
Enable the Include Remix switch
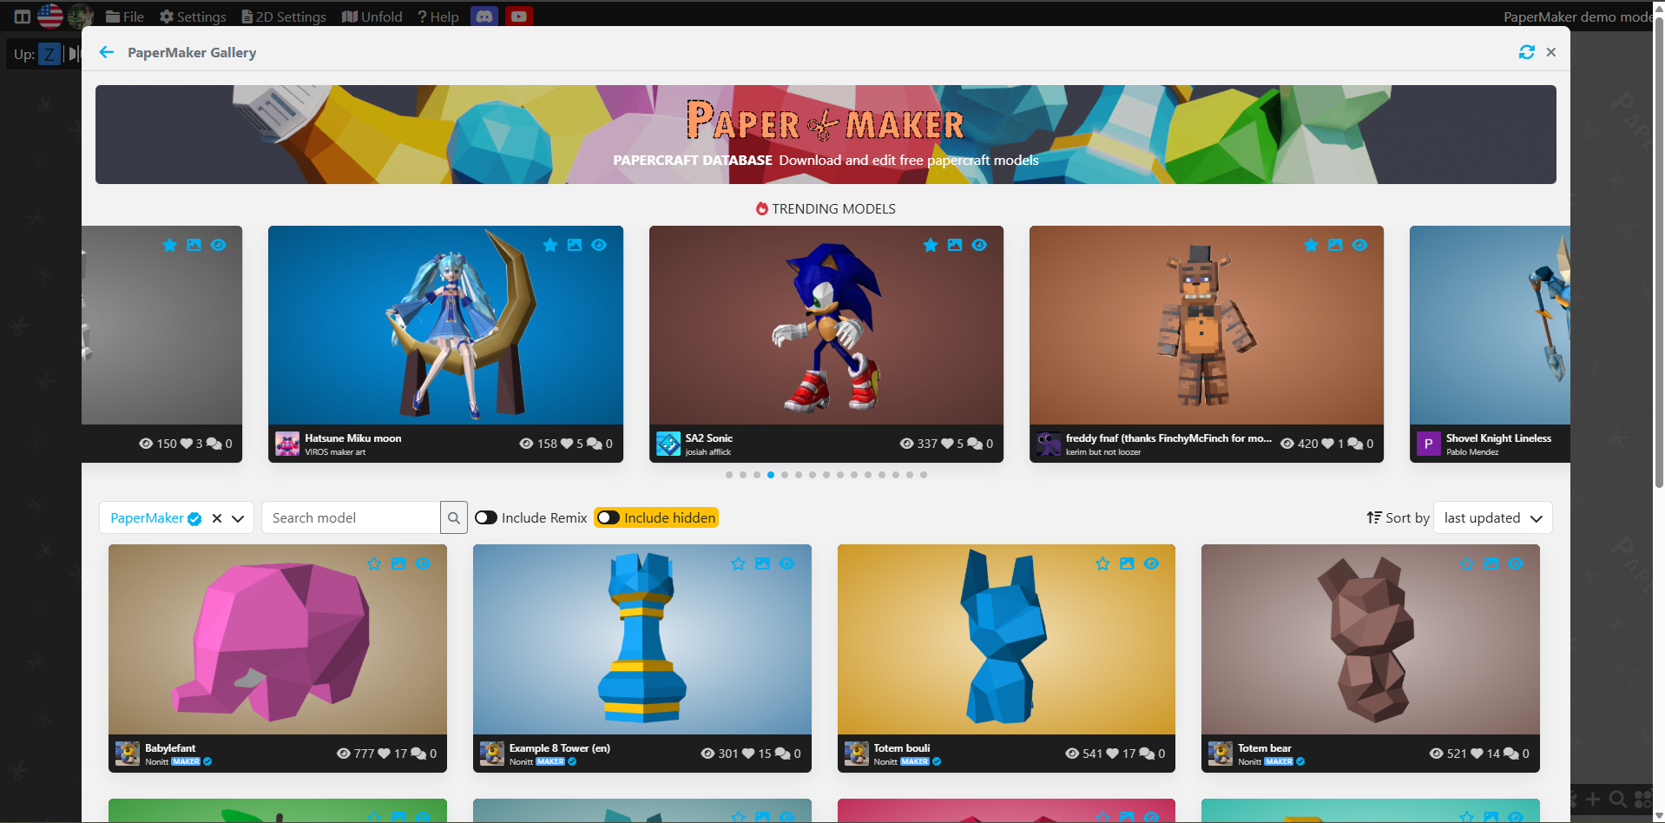(486, 518)
